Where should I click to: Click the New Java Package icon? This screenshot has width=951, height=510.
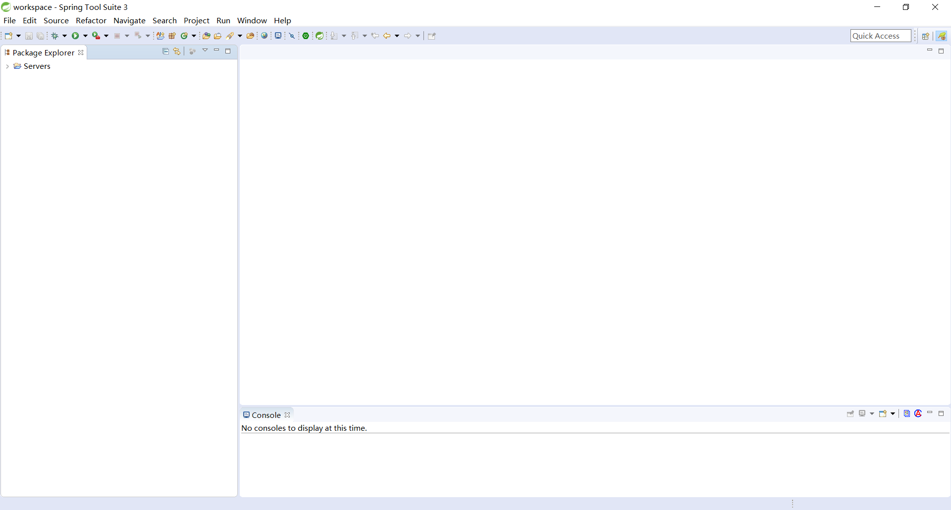coord(172,36)
